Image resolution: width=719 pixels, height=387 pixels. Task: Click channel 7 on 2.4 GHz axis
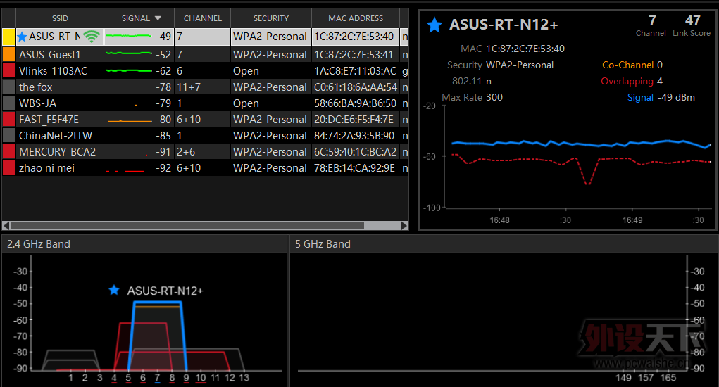[x=157, y=377]
